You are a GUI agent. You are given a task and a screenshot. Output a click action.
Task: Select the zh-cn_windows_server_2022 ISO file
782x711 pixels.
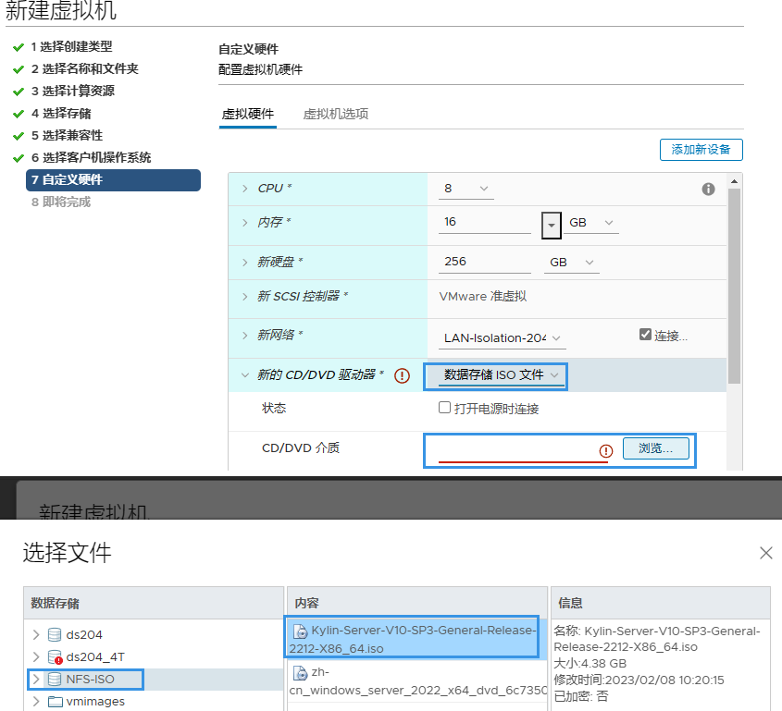coord(417,681)
